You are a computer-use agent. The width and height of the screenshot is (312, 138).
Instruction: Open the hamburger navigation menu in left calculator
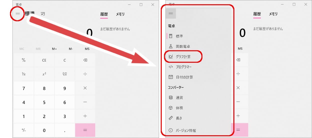coord(18,13)
